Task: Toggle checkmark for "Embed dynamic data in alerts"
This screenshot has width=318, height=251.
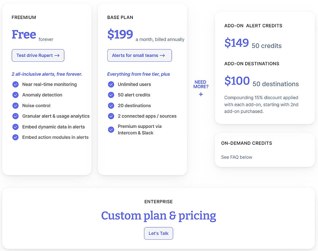Action: click(x=15, y=127)
